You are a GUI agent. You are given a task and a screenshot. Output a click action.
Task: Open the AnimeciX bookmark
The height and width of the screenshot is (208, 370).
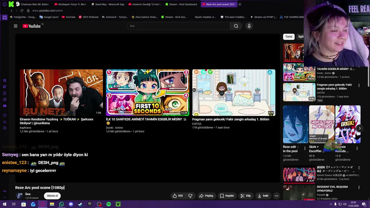pyautogui.click(x=115, y=17)
